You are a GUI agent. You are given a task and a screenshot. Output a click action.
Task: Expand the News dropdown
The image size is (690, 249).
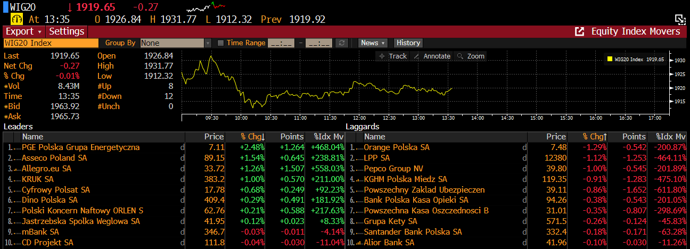point(373,43)
